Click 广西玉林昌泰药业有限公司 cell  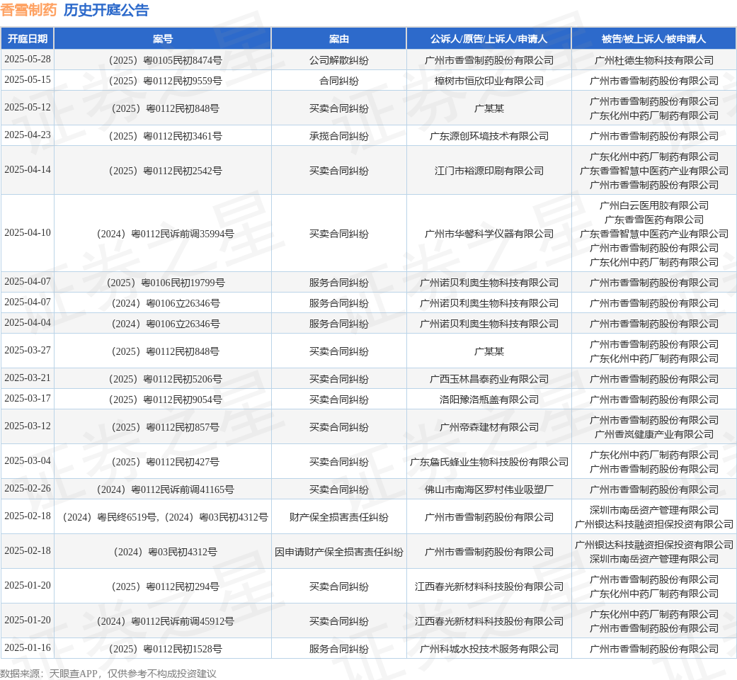pos(489,380)
